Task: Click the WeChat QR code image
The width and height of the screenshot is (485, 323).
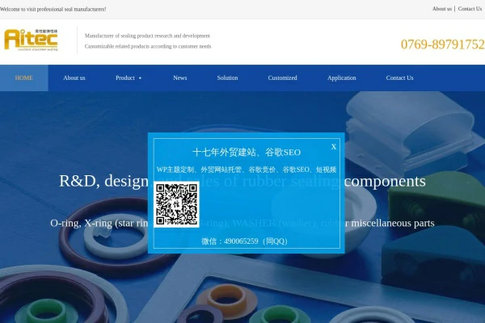Action: click(176, 204)
